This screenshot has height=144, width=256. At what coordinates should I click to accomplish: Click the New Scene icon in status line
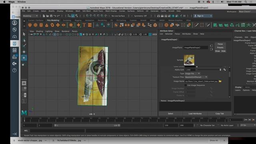(44, 16)
